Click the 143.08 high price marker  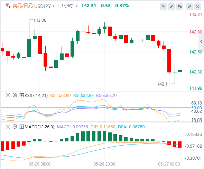[x=40, y=20]
